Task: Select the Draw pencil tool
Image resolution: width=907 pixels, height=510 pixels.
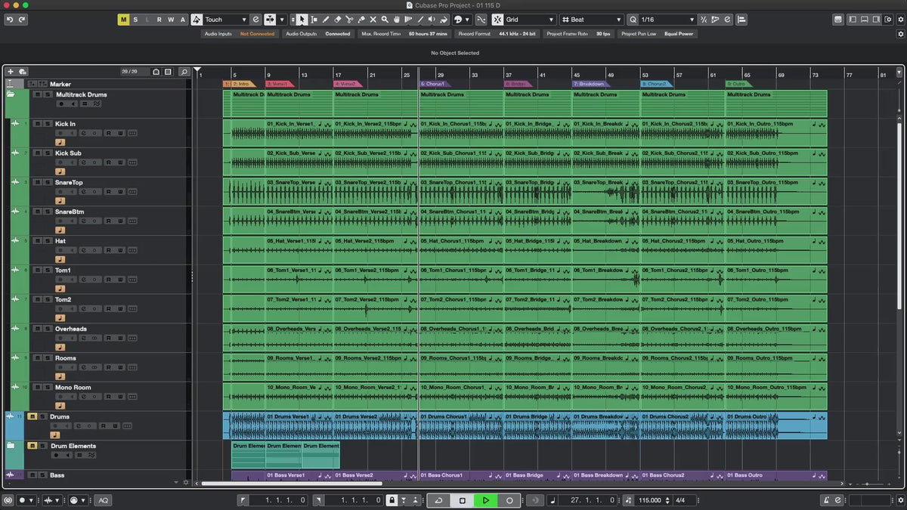Action: click(326, 20)
